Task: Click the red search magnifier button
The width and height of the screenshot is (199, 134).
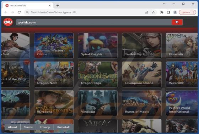Action: click(177, 22)
